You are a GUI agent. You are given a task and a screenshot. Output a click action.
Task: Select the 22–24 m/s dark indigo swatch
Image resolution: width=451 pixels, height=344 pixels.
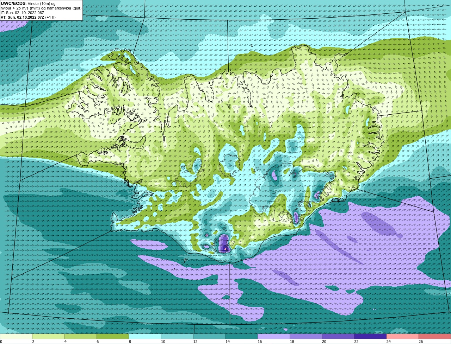coord(371,336)
